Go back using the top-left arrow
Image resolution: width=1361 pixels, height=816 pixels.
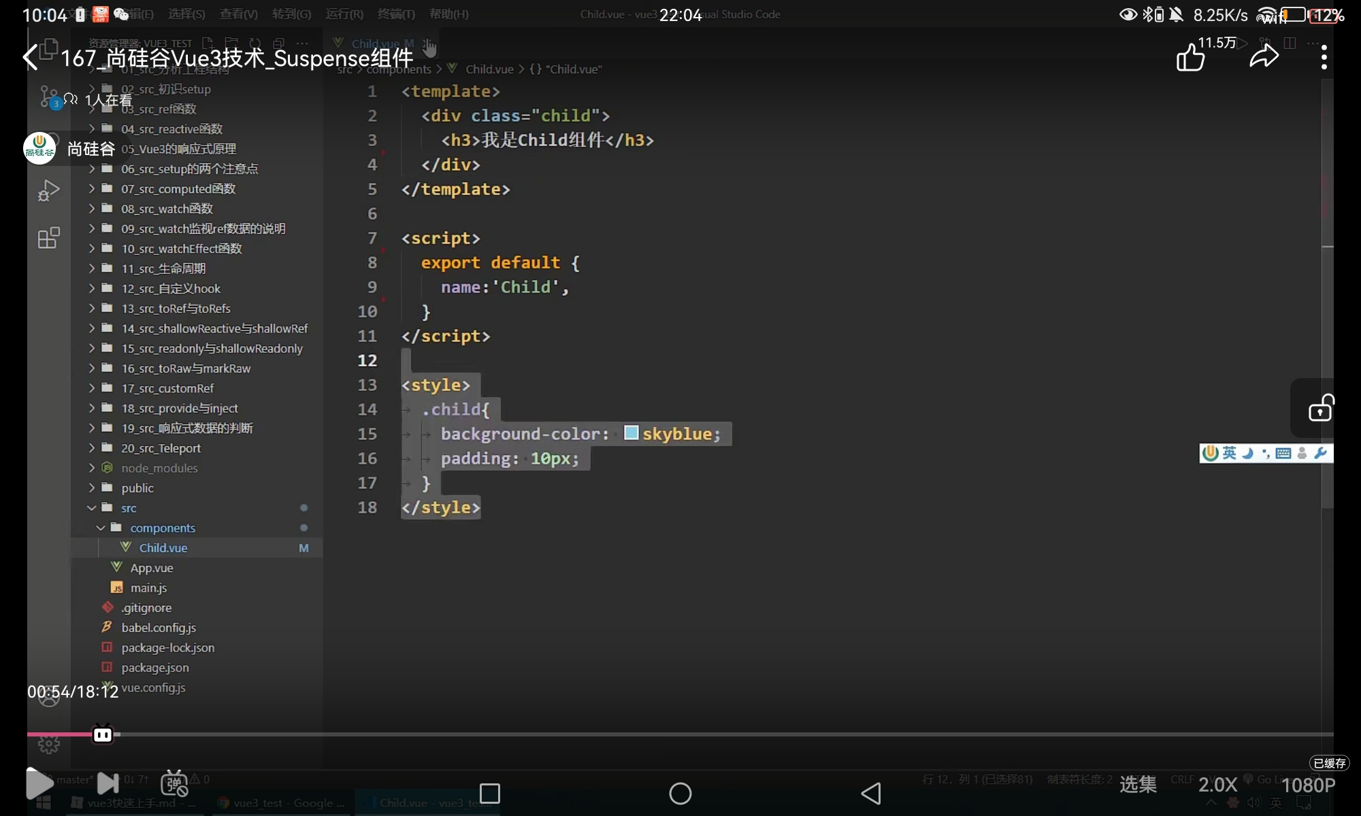click(x=31, y=57)
